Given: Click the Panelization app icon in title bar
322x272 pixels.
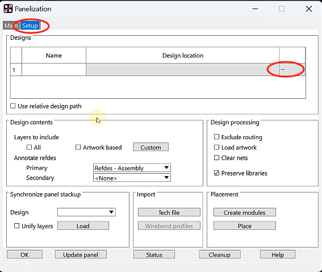Looking at the screenshot, I should click(8, 9).
